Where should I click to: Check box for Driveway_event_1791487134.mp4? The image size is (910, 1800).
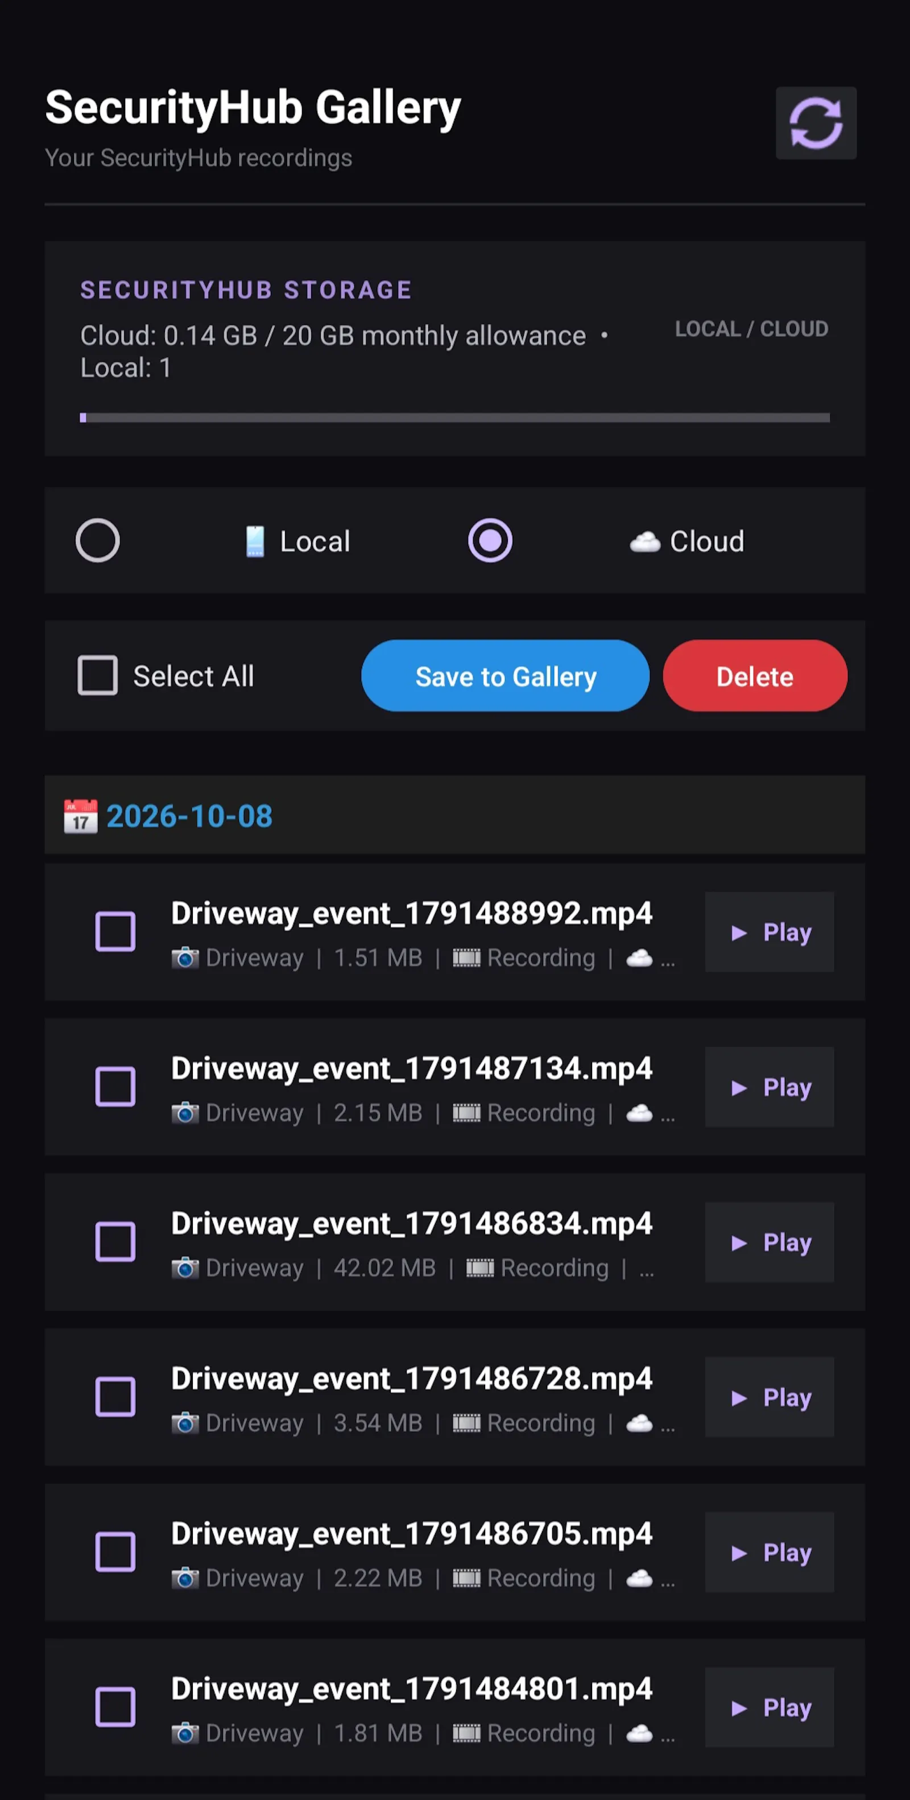click(x=115, y=1087)
